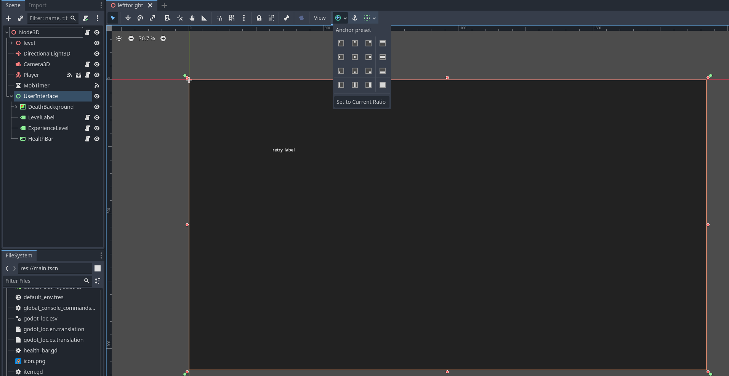Click the 70.7 % zoom level
This screenshot has width=729, height=376.
coord(147,38)
